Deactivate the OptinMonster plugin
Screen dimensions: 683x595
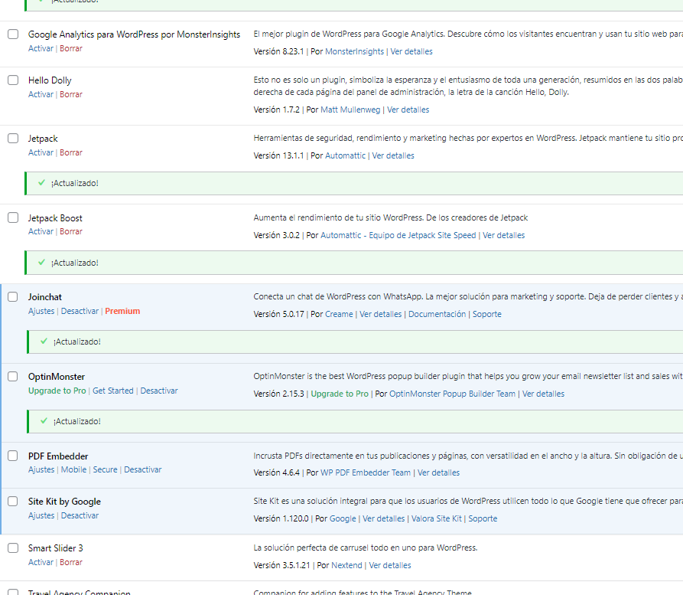click(x=159, y=391)
